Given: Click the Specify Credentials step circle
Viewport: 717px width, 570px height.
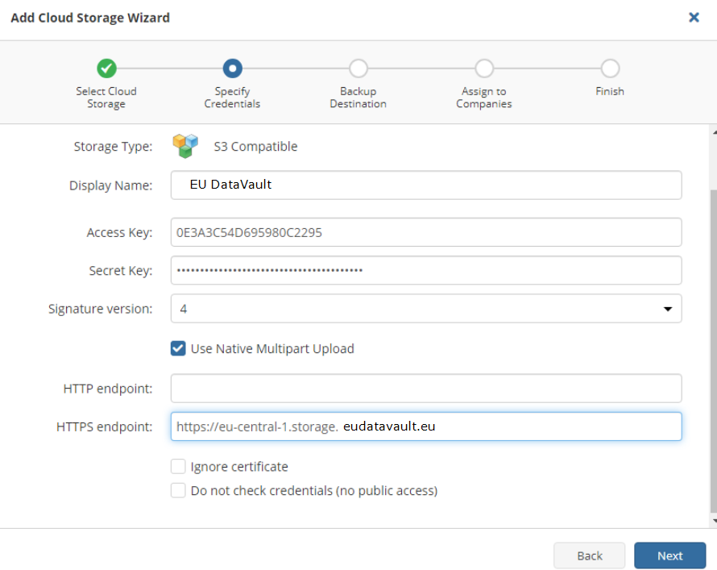Looking at the screenshot, I should pos(232,69).
